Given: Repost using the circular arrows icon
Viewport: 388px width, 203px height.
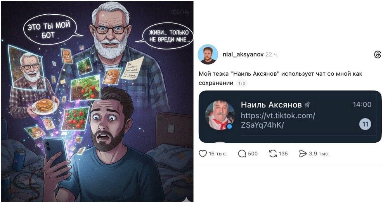Looking at the screenshot, I should [273, 154].
